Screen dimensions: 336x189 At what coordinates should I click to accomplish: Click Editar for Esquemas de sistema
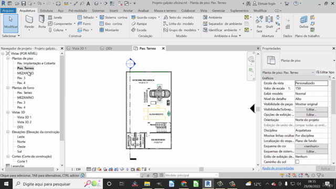pyautogui.click(x=311, y=151)
